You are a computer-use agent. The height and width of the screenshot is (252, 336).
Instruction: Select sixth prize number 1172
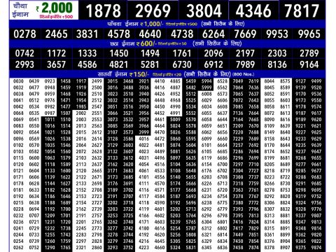(57, 53)
